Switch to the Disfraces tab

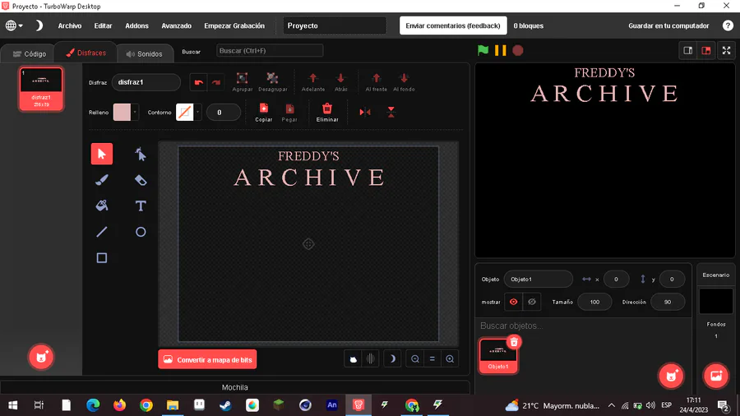(86, 53)
